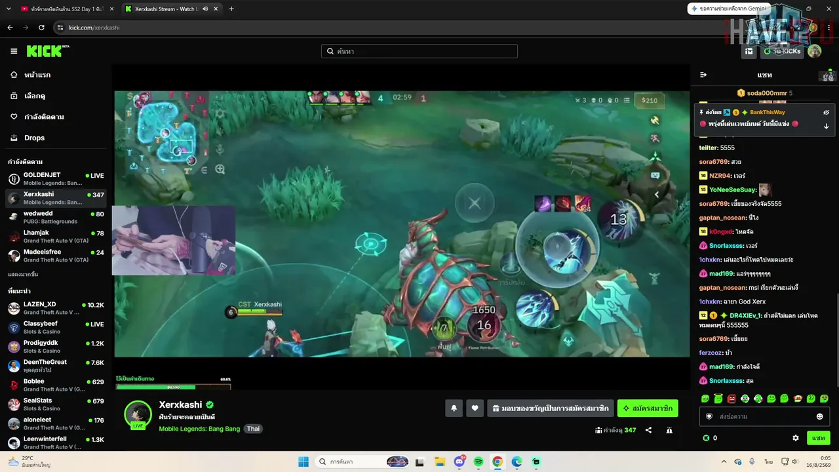
Task: Open Boblee recommended channel
Action: (x=56, y=385)
